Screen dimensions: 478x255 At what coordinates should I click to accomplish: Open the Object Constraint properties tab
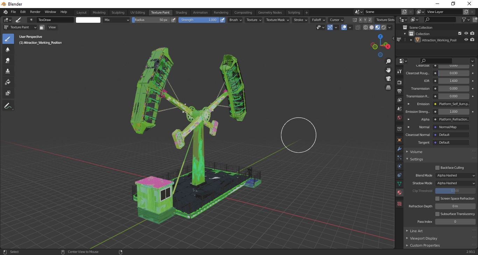tap(400, 175)
